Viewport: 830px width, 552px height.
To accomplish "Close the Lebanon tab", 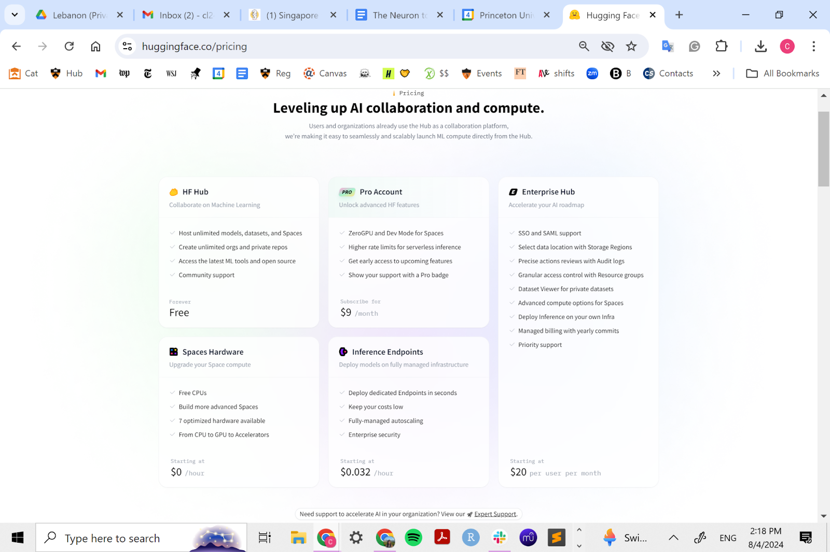I will pos(120,15).
